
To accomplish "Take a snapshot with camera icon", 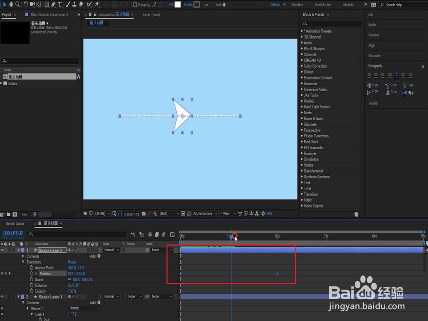I will [143, 214].
